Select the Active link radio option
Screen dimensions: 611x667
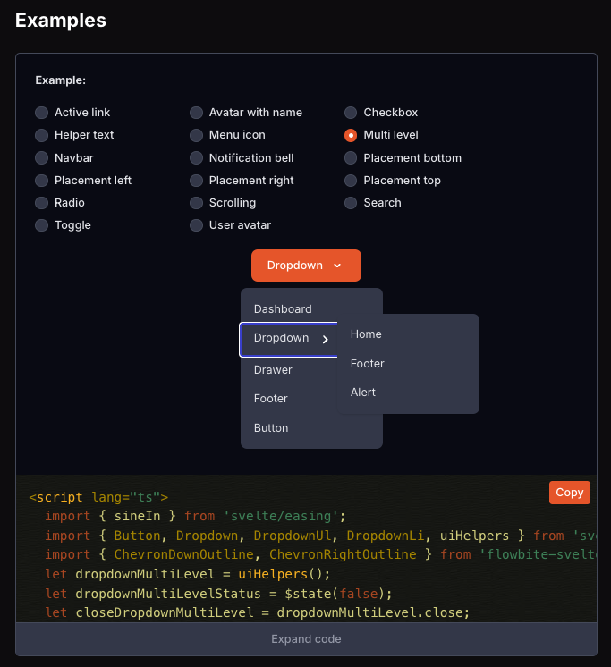click(42, 113)
